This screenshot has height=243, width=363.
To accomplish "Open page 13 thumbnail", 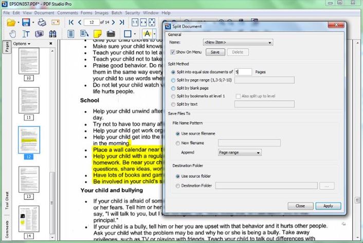I will pos(29,179).
